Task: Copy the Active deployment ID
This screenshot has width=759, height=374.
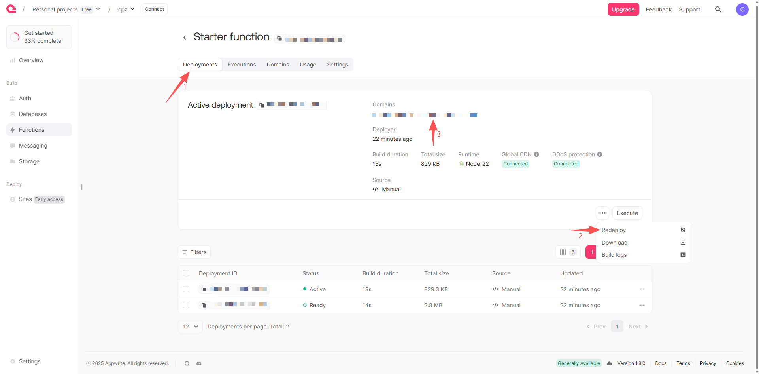Action: [262, 105]
